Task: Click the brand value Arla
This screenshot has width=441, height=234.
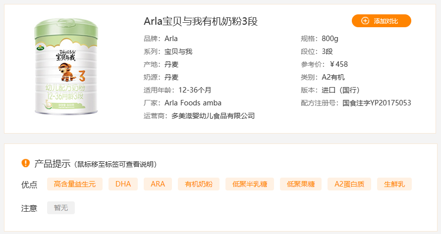Action: tap(171, 39)
